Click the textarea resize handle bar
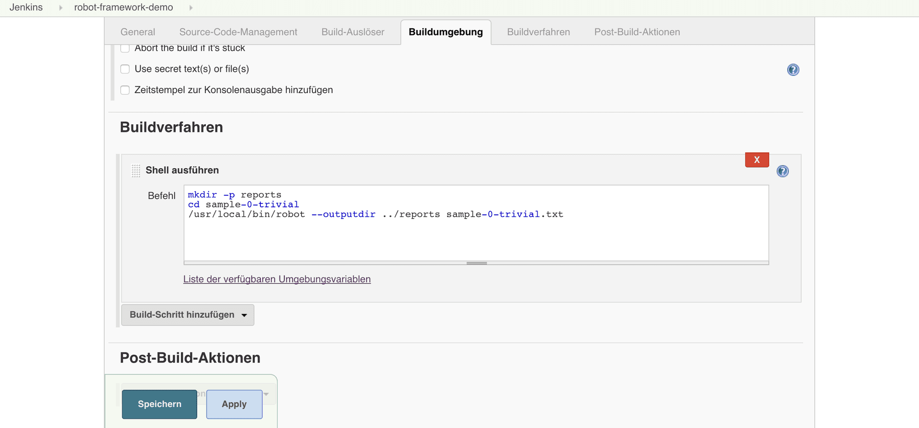 pos(476,263)
